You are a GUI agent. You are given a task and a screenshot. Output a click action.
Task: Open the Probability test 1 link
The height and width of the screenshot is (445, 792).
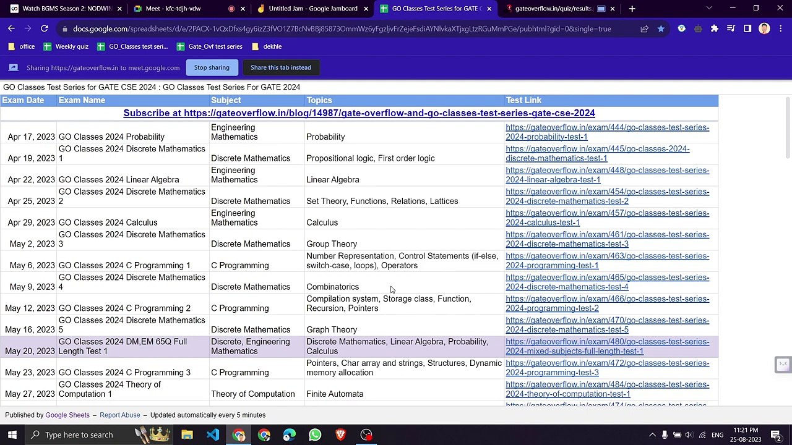pos(608,132)
